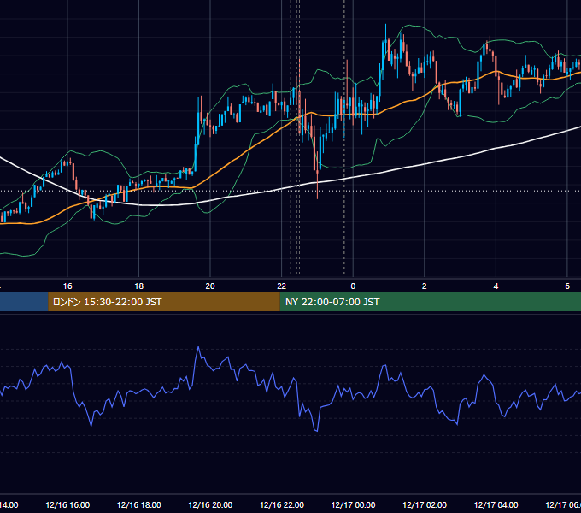Click the 12/17 02:00 date label

425,504
